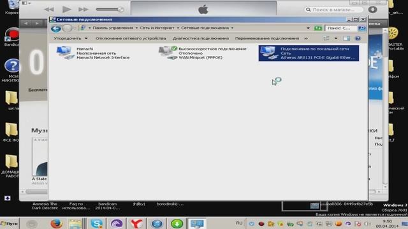The width and height of the screenshot is (408, 229).
Task: Switch to iTunes on the taskbar
Action: tap(157, 223)
